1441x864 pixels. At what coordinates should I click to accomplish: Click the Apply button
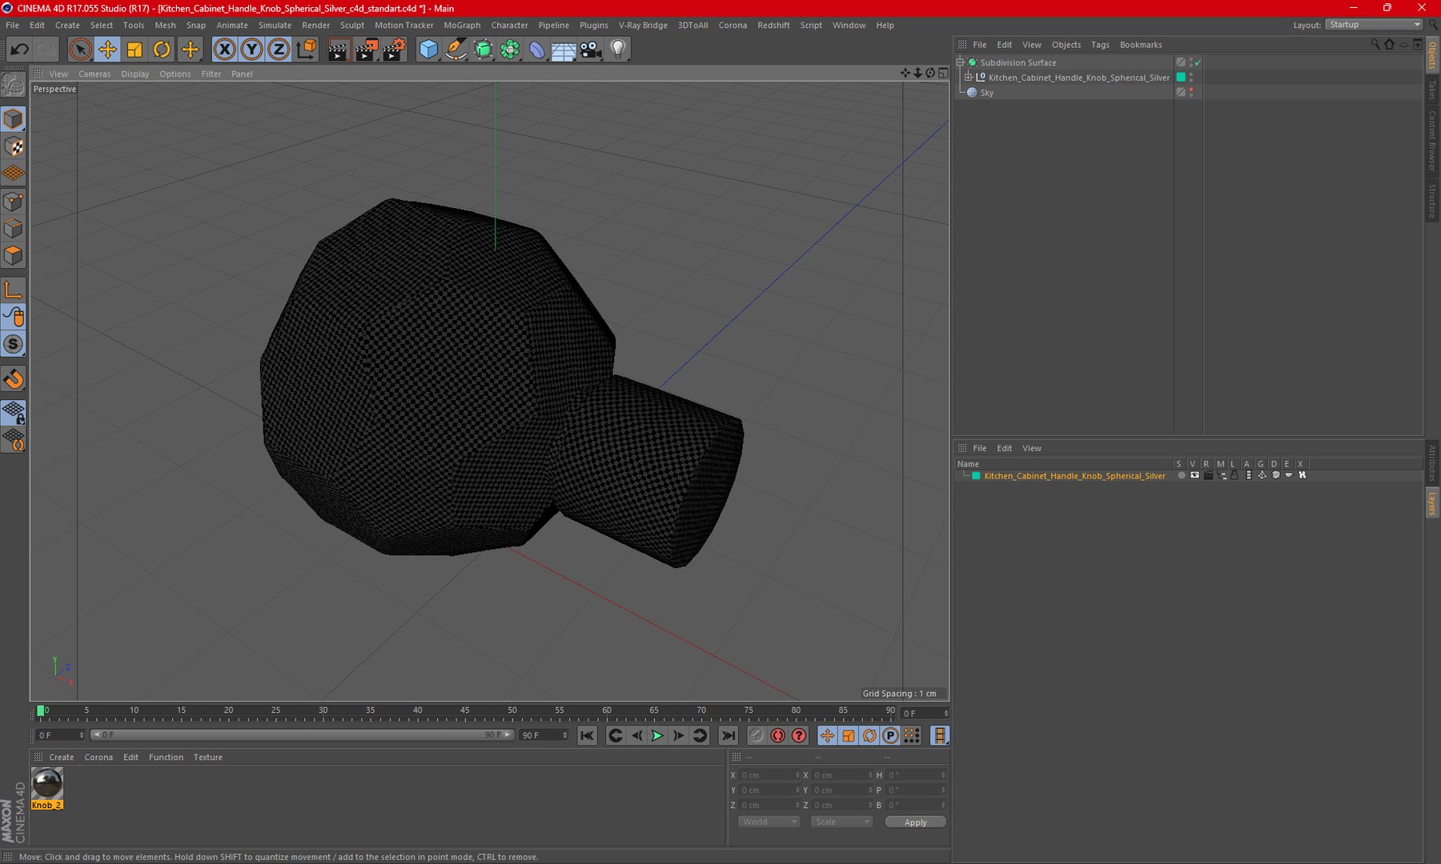915,822
